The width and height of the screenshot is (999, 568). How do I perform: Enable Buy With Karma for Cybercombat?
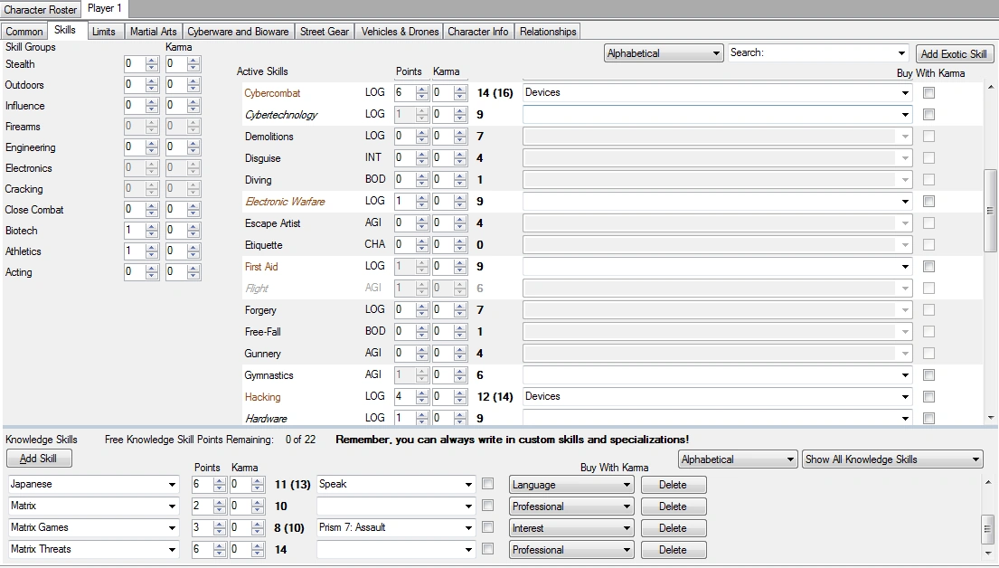(x=928, y=92)
